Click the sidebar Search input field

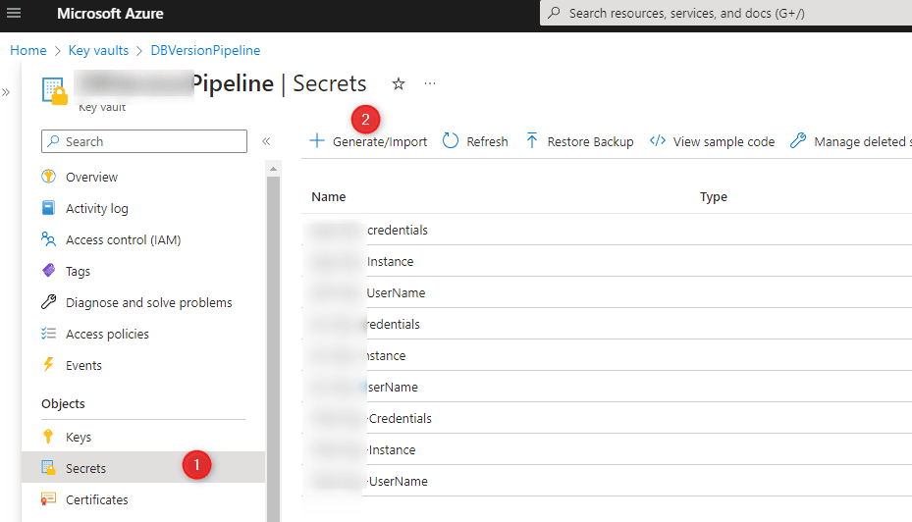(144, 141)
